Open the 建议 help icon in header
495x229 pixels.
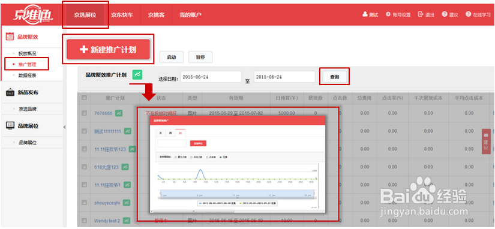tap(445, 14)
